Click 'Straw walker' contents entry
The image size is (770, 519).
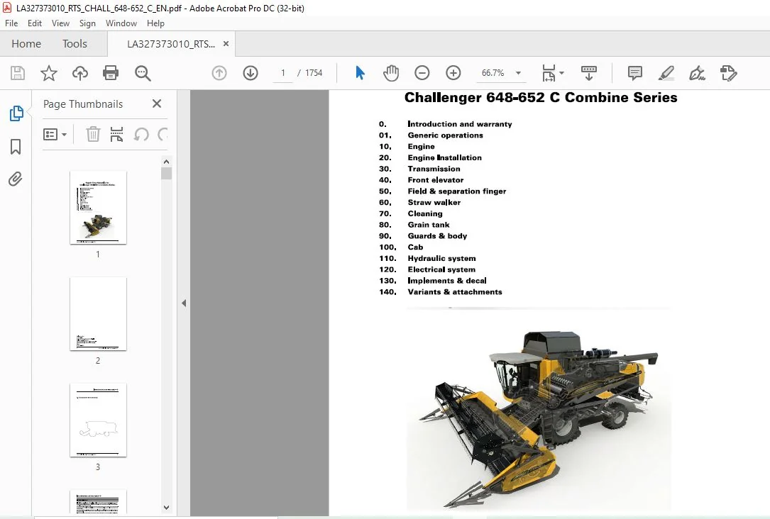(434, 202)
